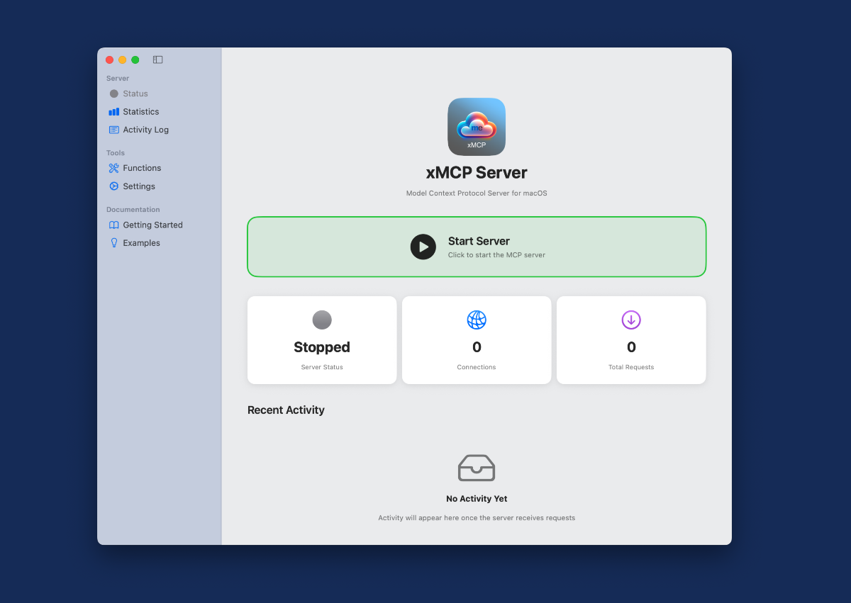
Task: Click the globe icon on Connections card
Action: pos(477,320)
